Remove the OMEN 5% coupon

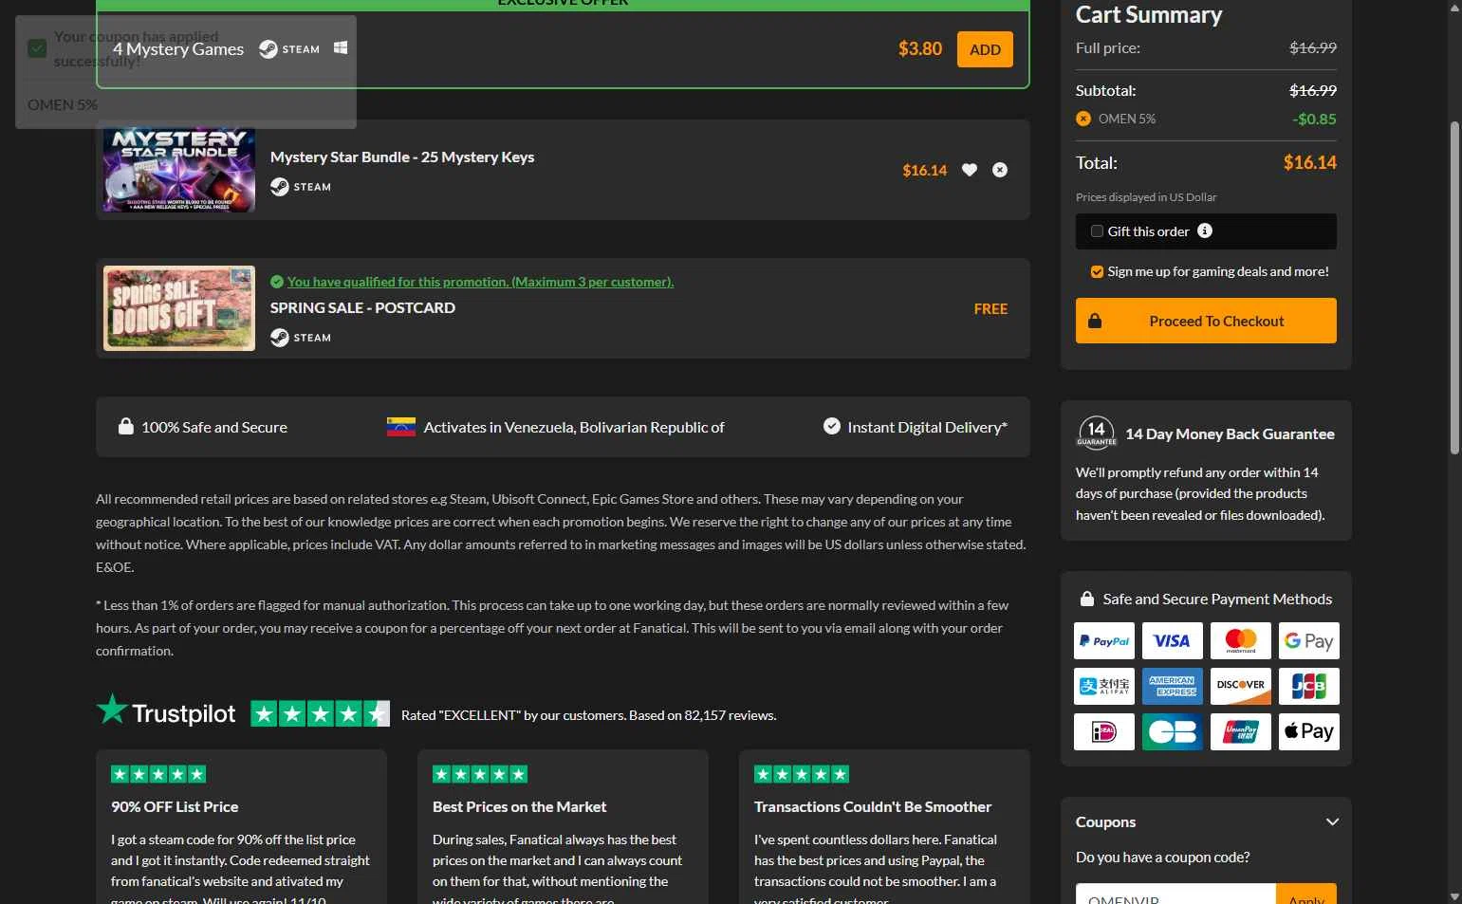point(1083,119)
